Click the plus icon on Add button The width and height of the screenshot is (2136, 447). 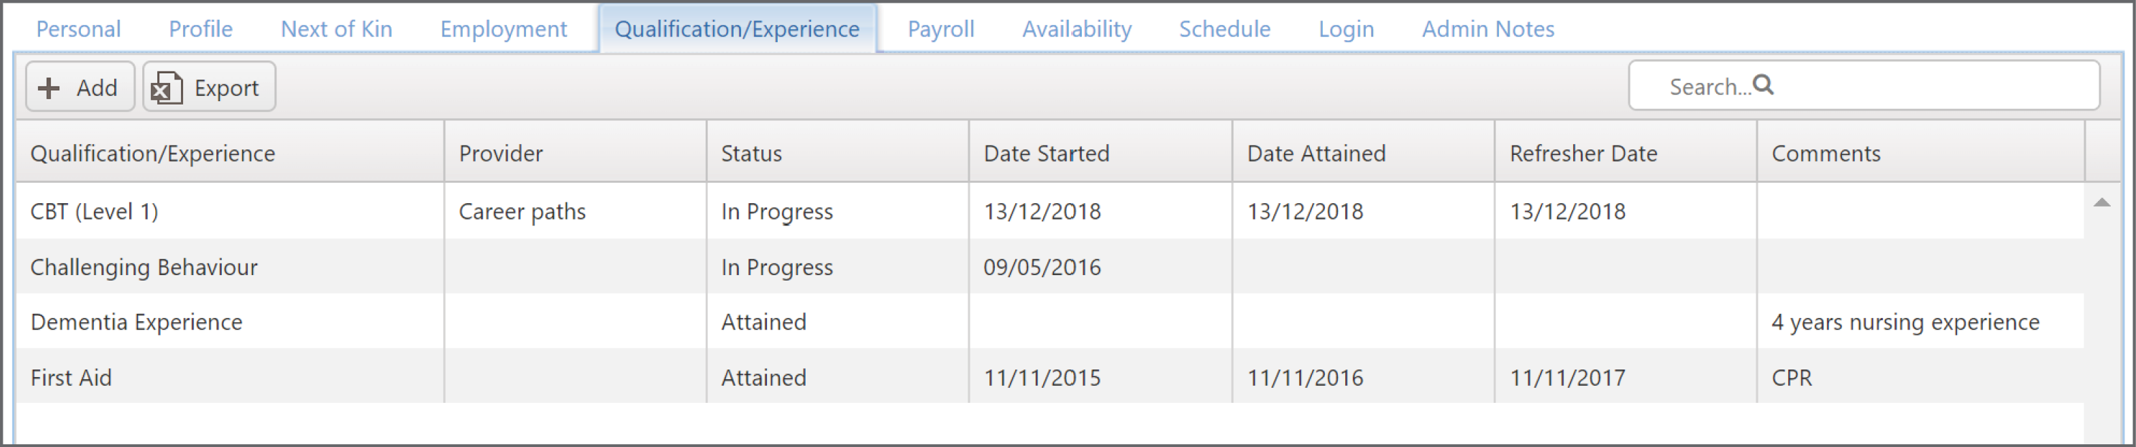click(x=49, y=88)
